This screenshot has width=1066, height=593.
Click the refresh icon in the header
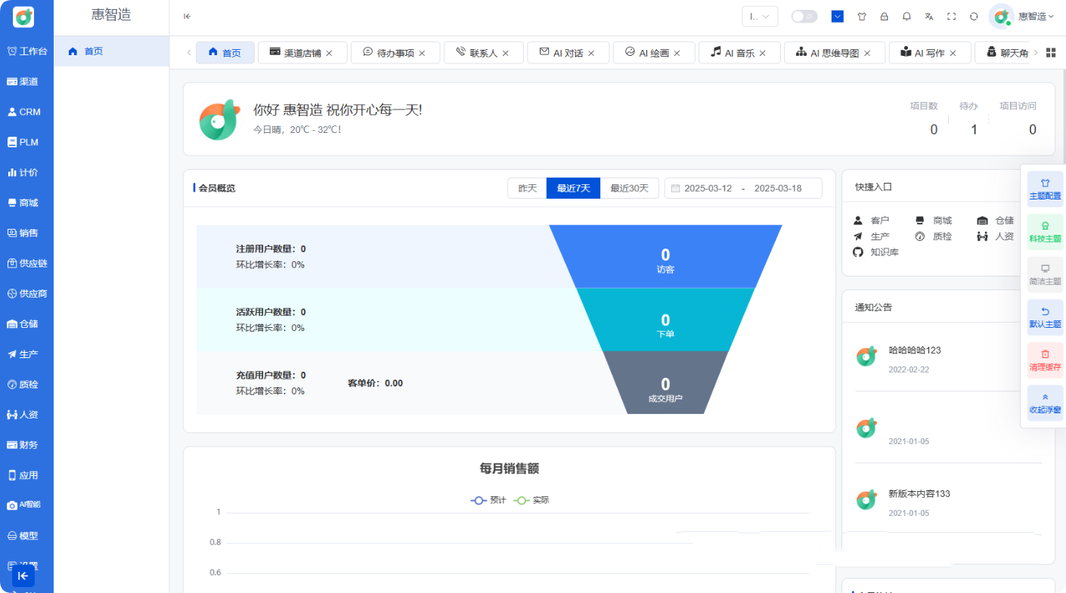[974, 15]
